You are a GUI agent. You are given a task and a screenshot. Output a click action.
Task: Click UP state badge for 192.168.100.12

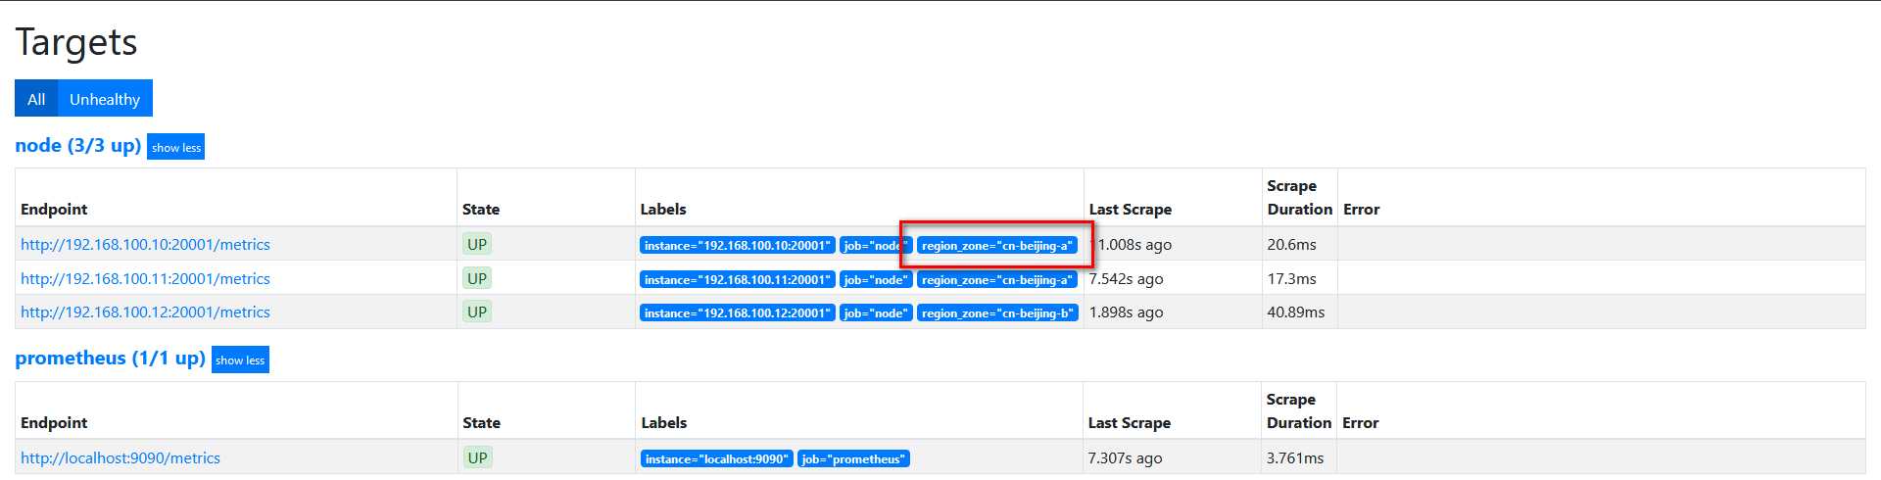pyautogui.click(x=477, y=312)
